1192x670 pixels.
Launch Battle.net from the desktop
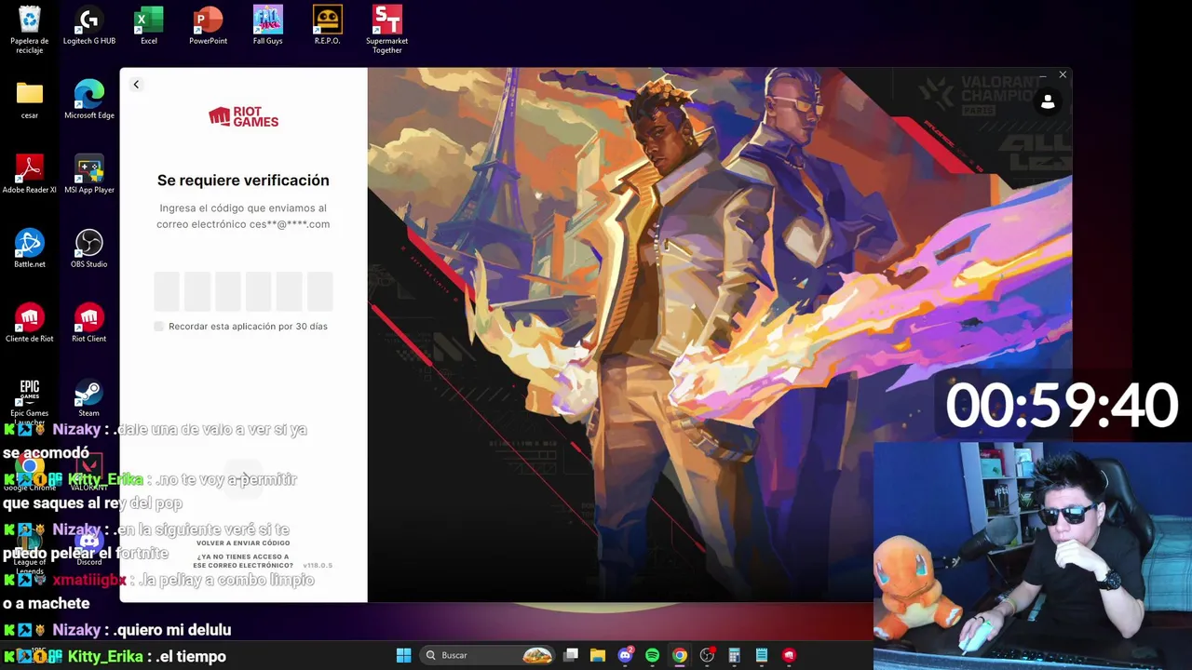[30, 249]
